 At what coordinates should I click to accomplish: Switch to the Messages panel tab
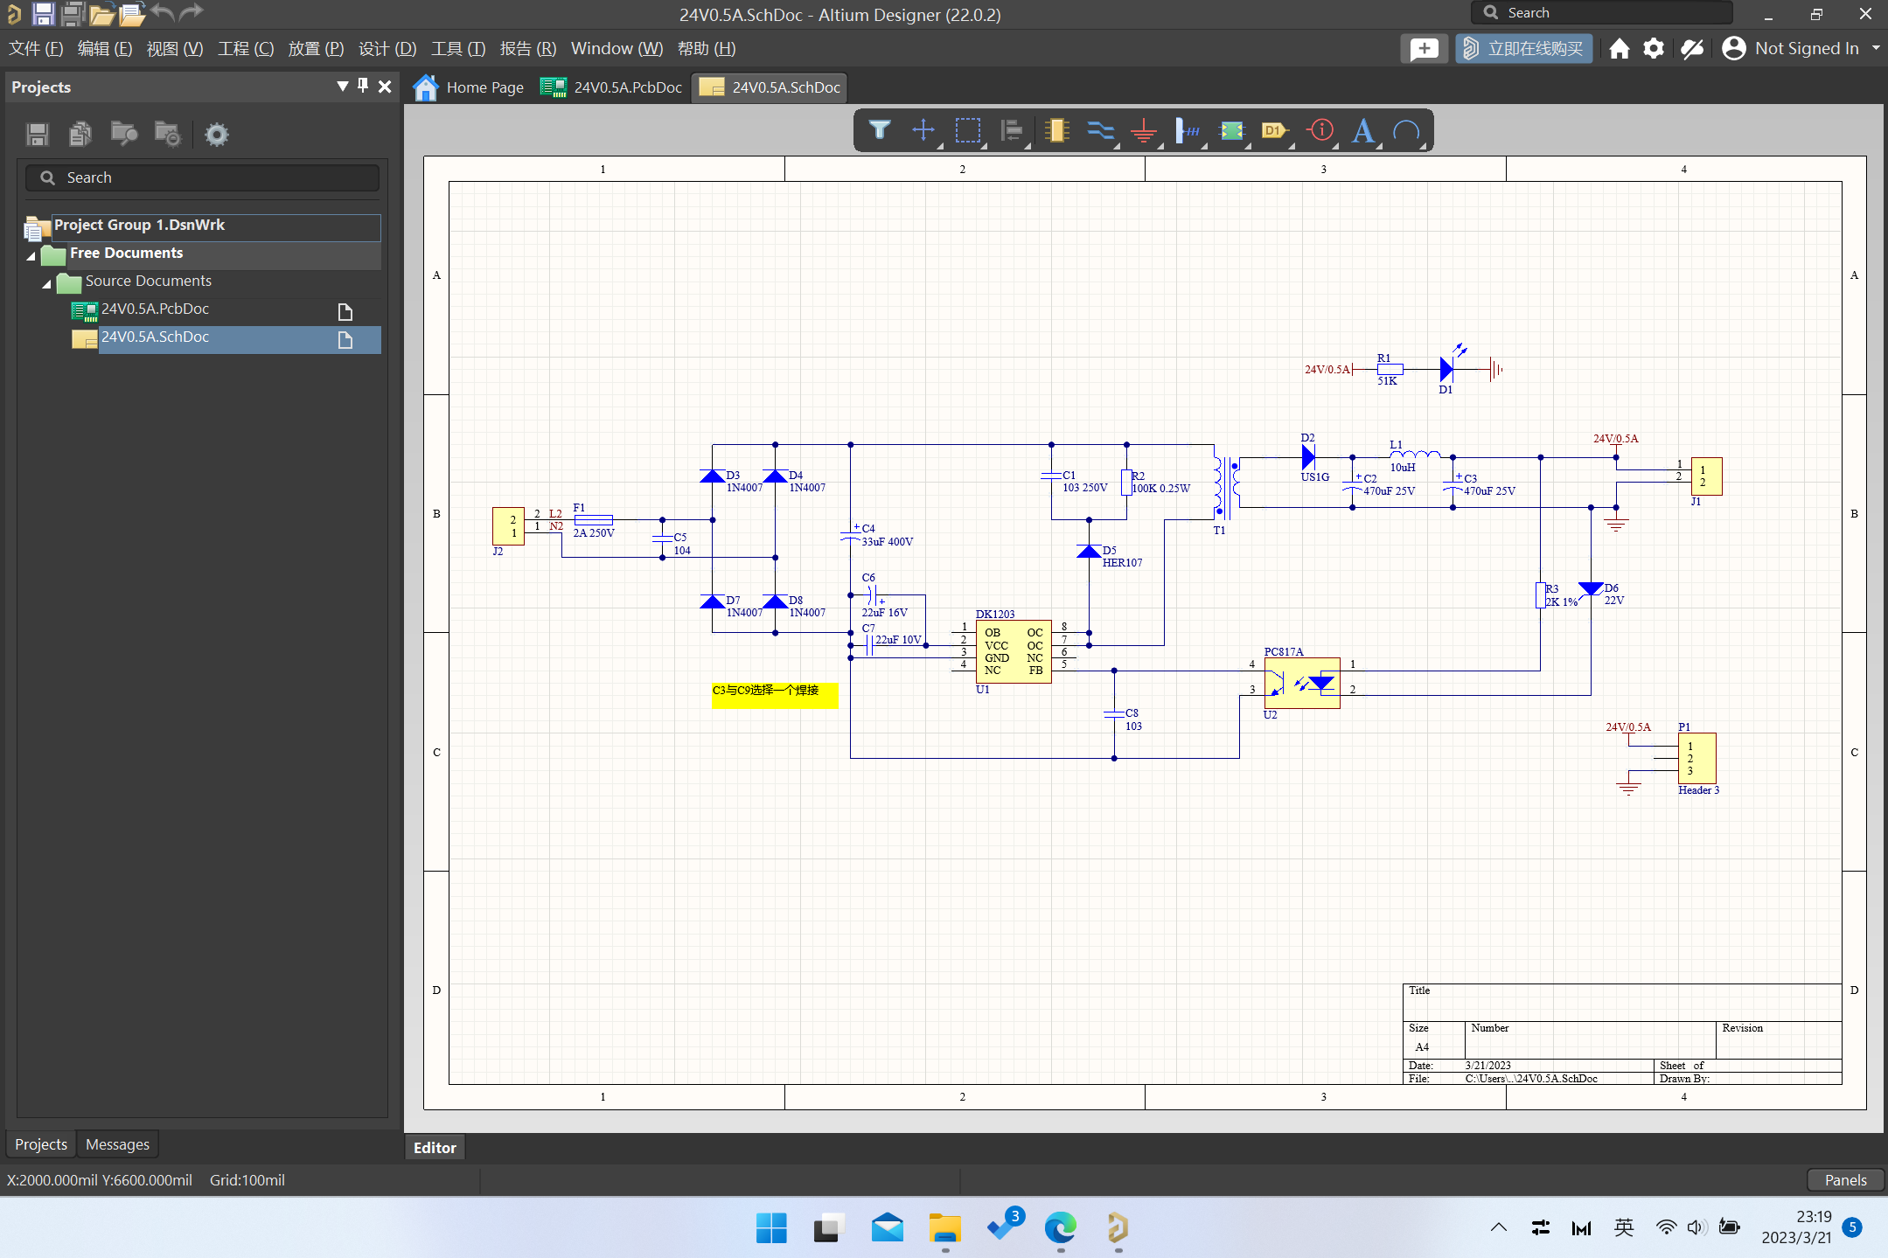pos(117,1144)
